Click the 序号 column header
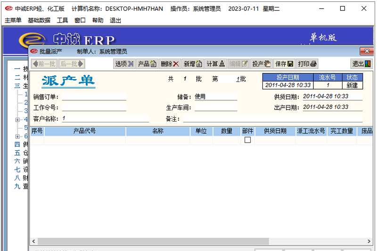 point(37,131)
